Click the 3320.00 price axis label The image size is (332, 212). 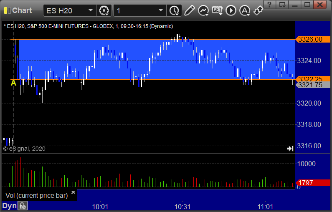tap(309, 103)
